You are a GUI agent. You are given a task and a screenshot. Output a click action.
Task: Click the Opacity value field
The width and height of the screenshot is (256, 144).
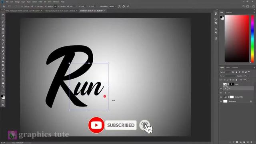245,76
